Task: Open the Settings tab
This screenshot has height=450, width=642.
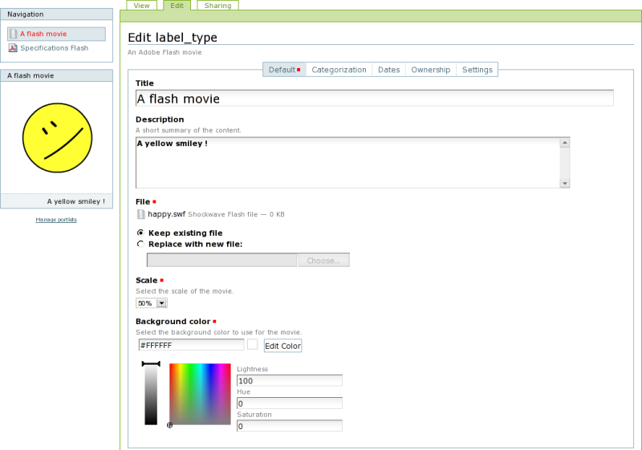Action: 477,70
